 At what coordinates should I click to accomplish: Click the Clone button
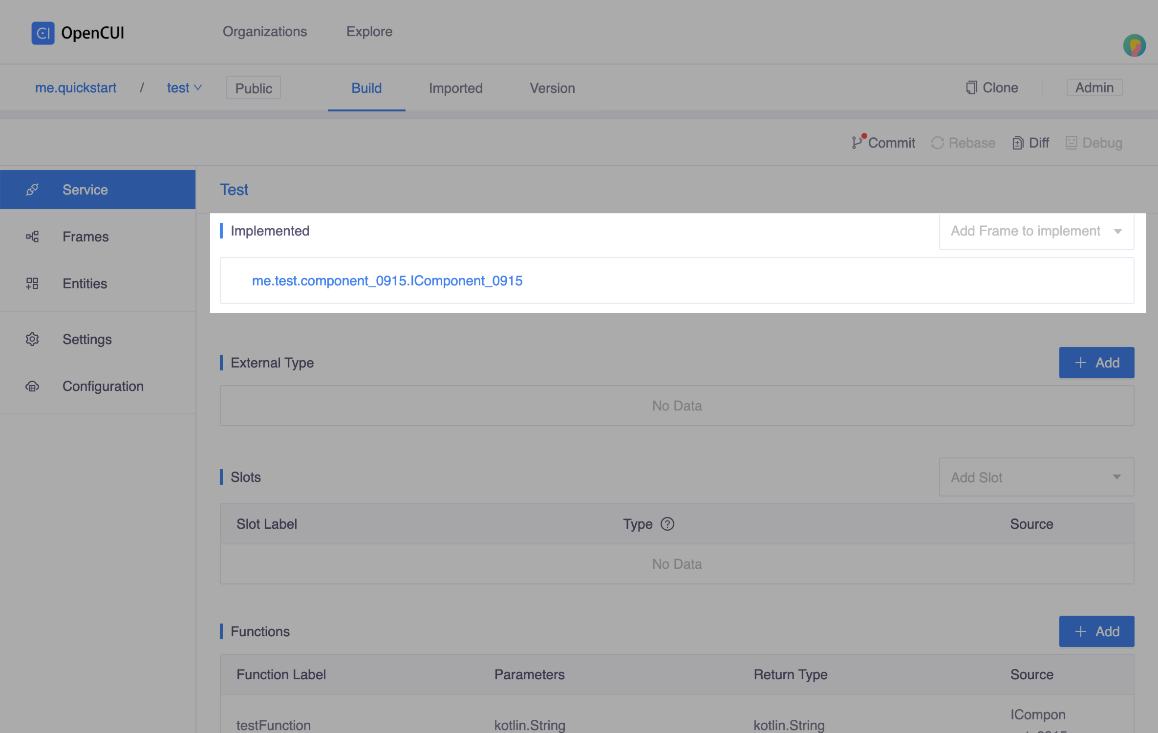tap(992, 88)
